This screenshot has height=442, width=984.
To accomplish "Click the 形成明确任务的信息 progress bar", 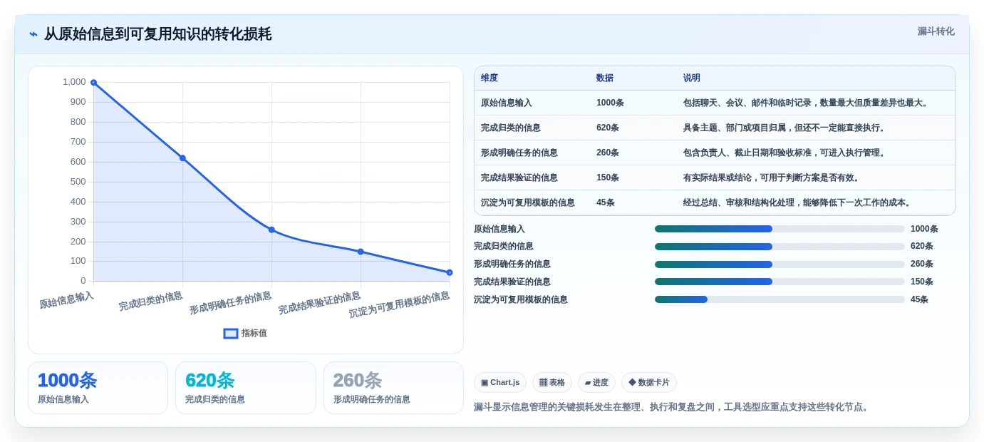I will (x=780, y=264).
